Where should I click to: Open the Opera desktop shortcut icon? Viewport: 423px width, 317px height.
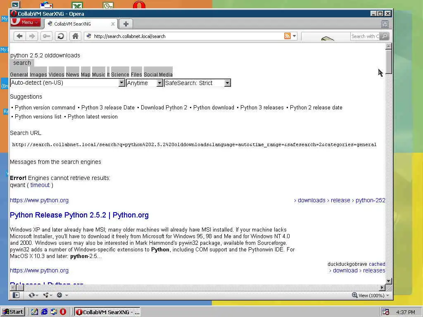click(139, 5)
